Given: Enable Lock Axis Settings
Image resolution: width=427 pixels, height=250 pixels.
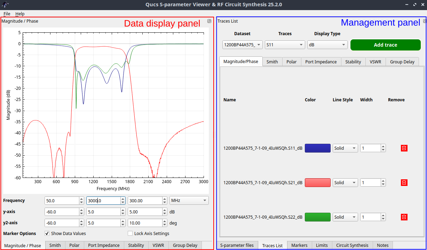Looking at the screenshot, I should click(x=130, y=233).
